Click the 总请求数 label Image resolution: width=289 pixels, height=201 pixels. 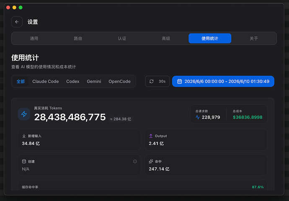201,111
